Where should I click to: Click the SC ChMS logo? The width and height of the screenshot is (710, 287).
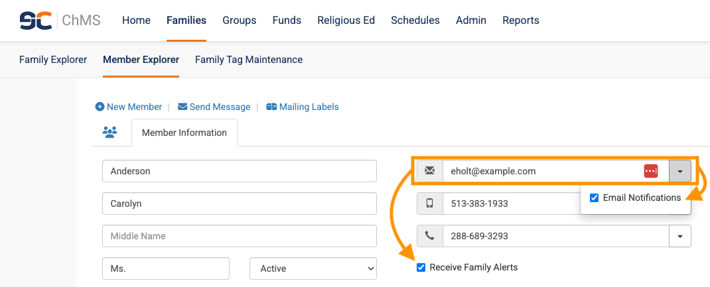click(x=60, y=21)
